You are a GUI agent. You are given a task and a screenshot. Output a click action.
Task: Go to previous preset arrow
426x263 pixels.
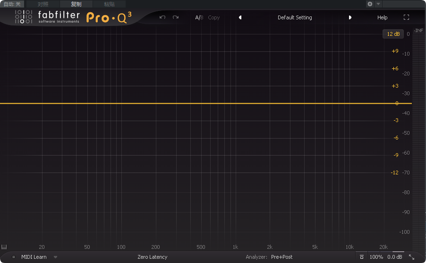240,17
